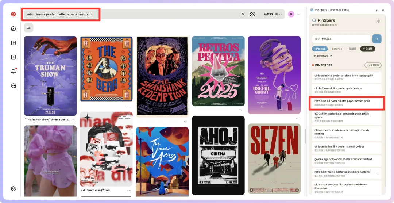Viewport: 394px width, 203px height.
Task: Select the Behance platform tab
Action: pos(337,49)
